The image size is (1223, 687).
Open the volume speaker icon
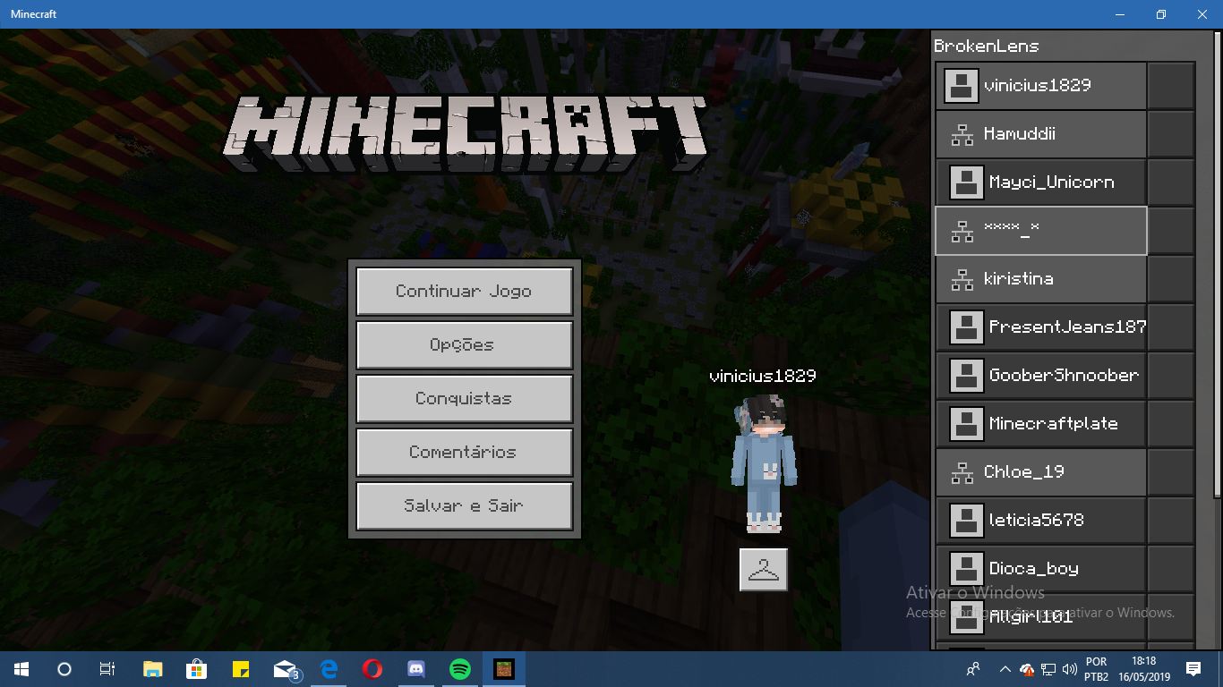pyautogui.click(x=1069, y=669)
